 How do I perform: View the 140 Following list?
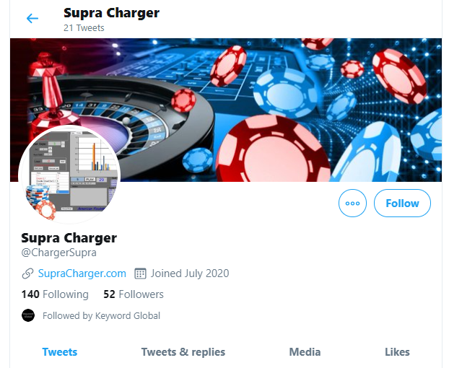[55, 294]
